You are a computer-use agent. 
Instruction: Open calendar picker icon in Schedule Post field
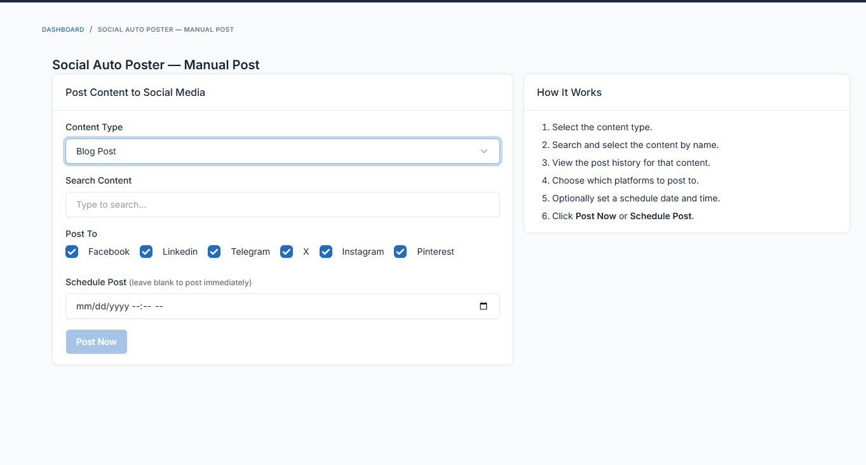(x=484, y=306)
